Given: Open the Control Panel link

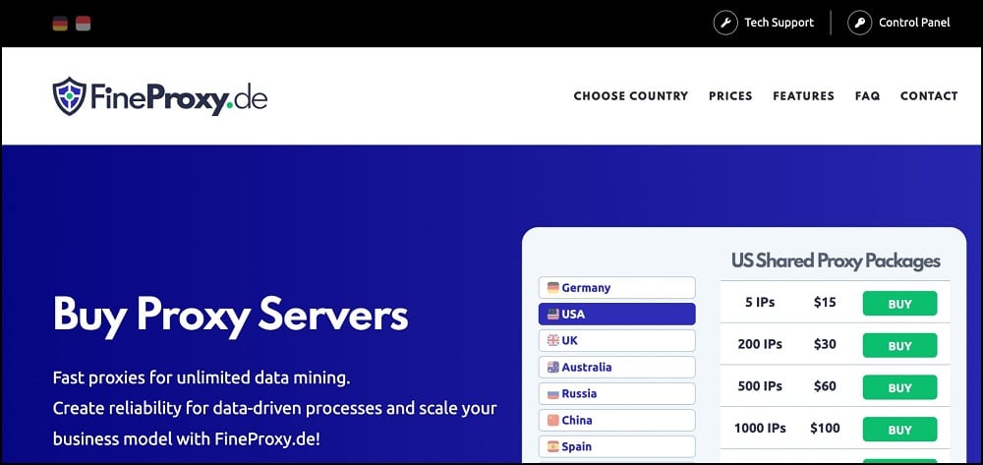Looking at the screenshot, I should coord(914,23).
